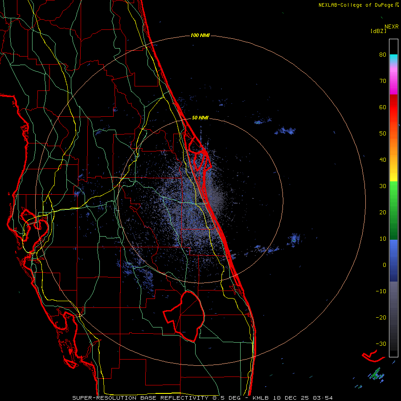Select the 60 value on the dBZ scale
The image size is (401, 401).
[383, 107]
